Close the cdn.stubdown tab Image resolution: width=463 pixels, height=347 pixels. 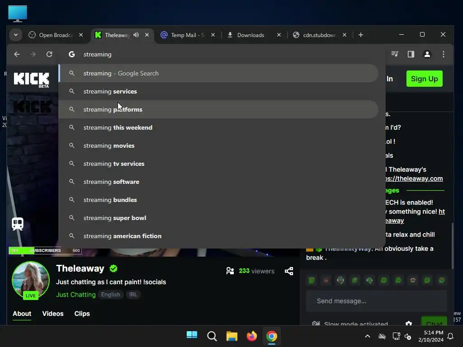coord(344,35)
